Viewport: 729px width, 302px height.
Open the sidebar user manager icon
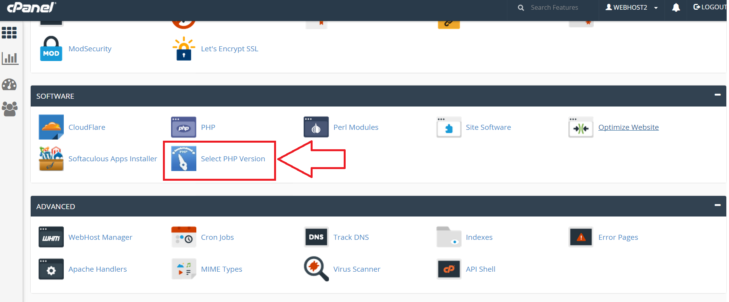click(10, 109)
